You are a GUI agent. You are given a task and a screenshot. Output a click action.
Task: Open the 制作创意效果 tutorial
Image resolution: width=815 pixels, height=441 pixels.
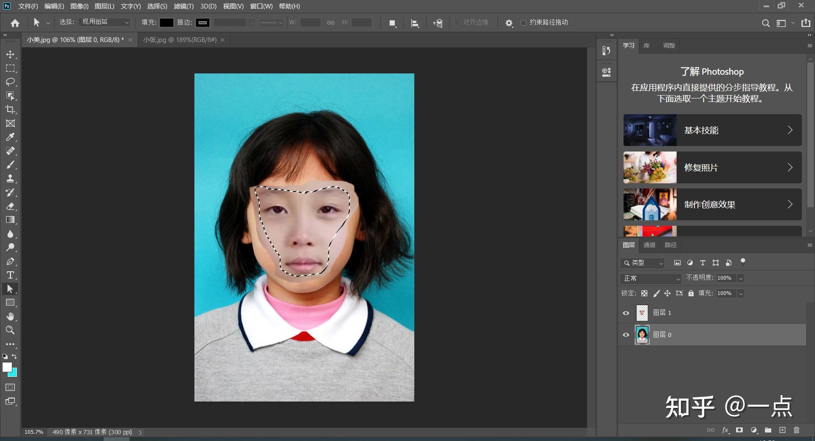[712, 205]
